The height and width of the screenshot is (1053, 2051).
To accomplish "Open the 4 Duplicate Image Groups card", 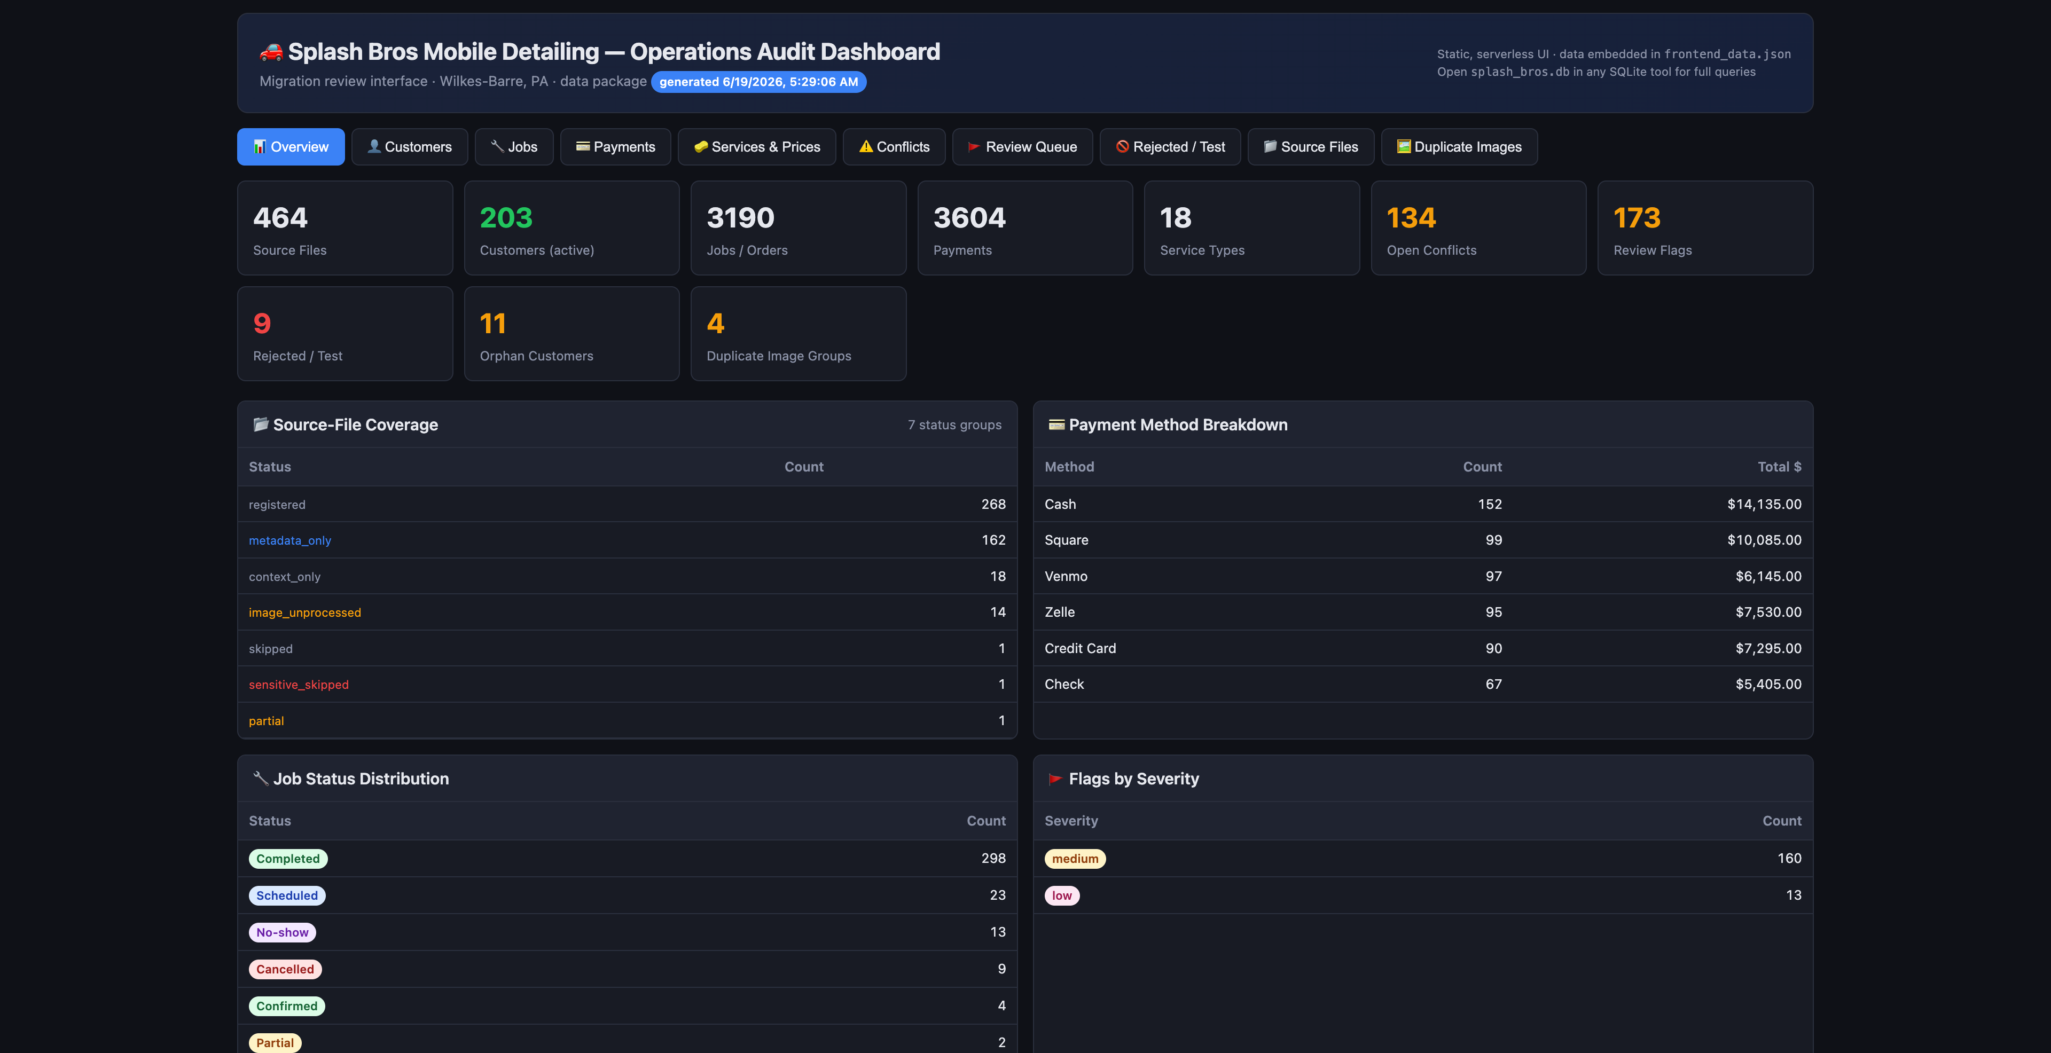I will point(798,334).
